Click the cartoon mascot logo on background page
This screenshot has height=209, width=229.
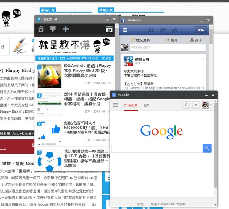[11, 18]
